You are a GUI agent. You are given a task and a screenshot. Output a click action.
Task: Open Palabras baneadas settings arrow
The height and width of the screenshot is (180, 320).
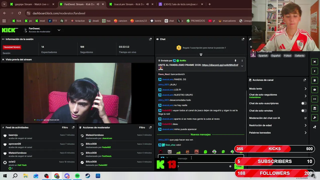click(x=305, y=133)
